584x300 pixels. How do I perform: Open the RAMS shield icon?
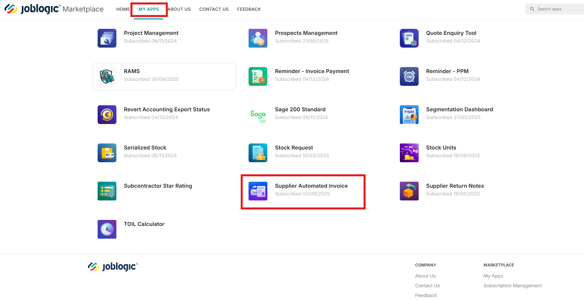click(107, 76)
